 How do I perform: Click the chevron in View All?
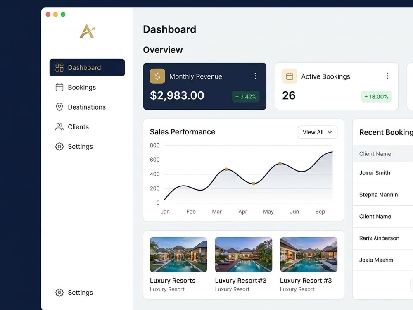pyautogui.click(x=330, y=132)
